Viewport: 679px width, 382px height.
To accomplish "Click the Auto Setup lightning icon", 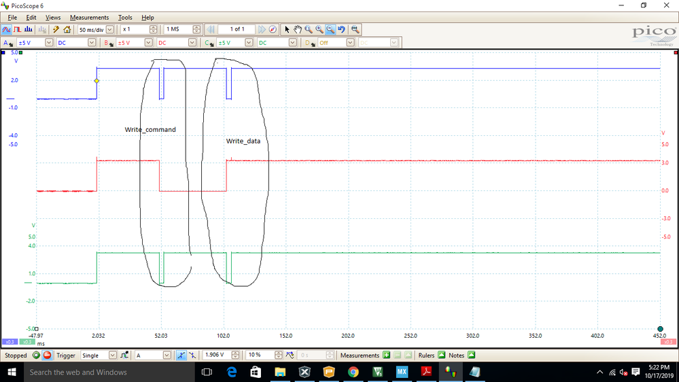I will [56, 29].
